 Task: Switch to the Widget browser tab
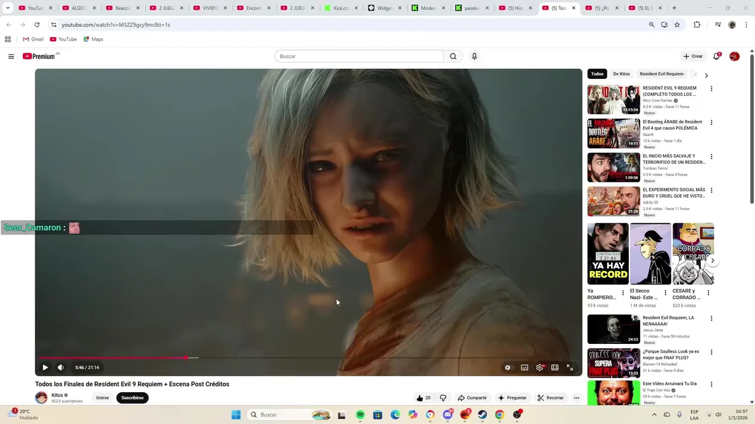383,8
